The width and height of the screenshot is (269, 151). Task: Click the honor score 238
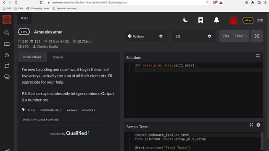coord(260,20)
